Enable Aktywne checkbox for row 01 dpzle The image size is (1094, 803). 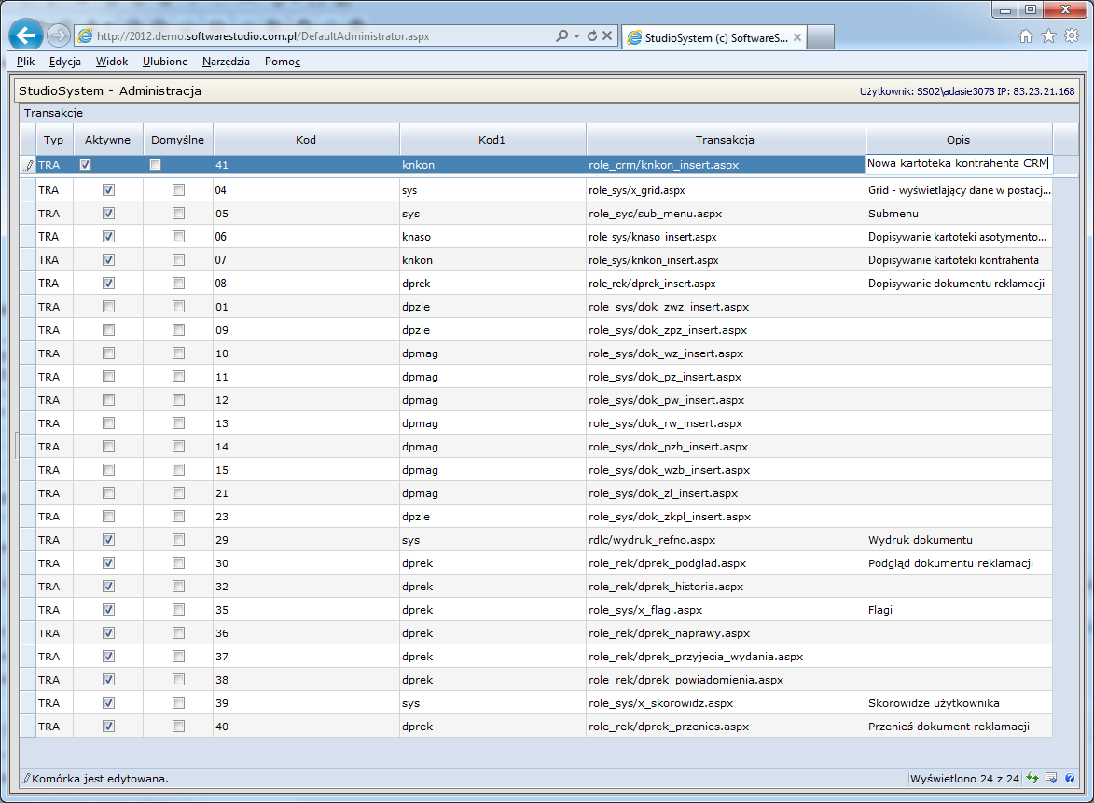108,307
